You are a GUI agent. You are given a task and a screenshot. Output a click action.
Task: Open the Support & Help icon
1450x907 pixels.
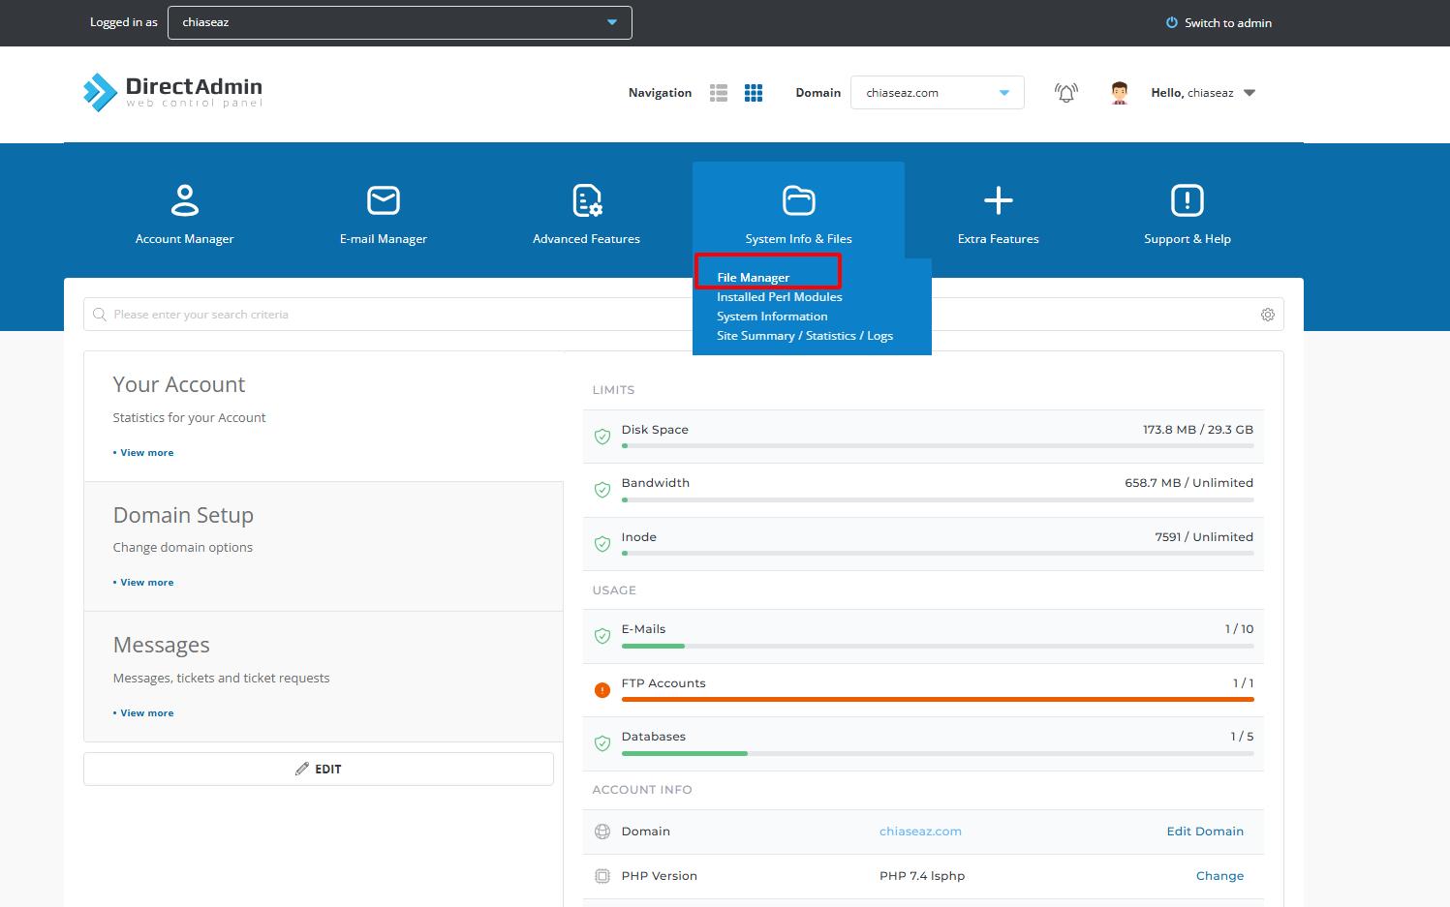(1187, 200)
